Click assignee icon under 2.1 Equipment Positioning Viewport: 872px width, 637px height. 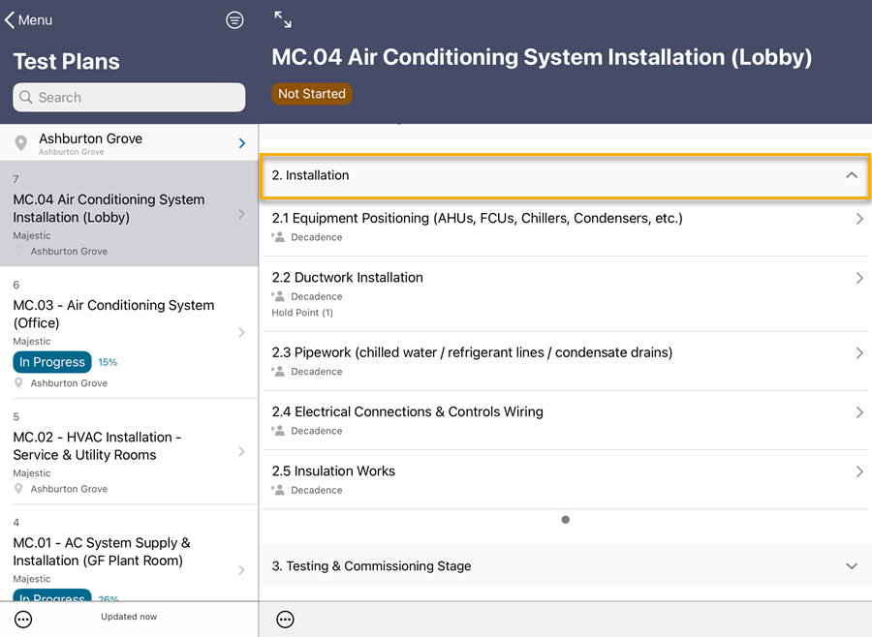(x=278, y=237)
